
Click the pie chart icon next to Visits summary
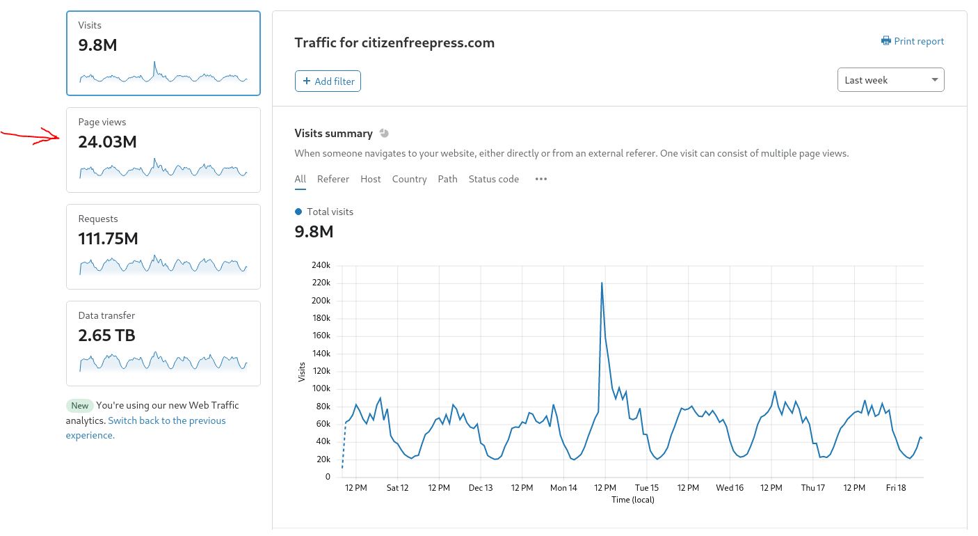click(x=384, y=133)
